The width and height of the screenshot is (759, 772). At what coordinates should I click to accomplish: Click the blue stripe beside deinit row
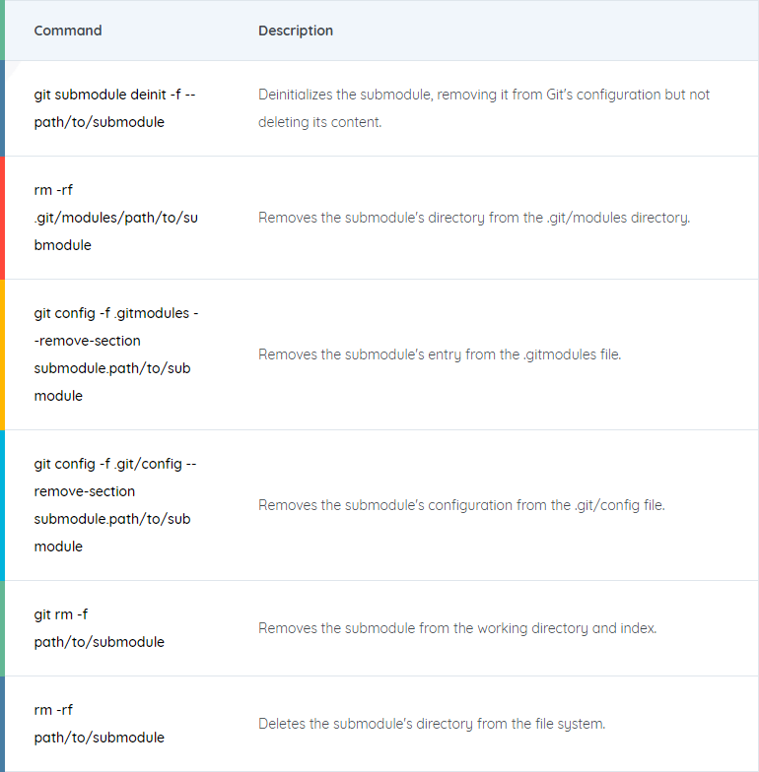[x=2, y=108]
